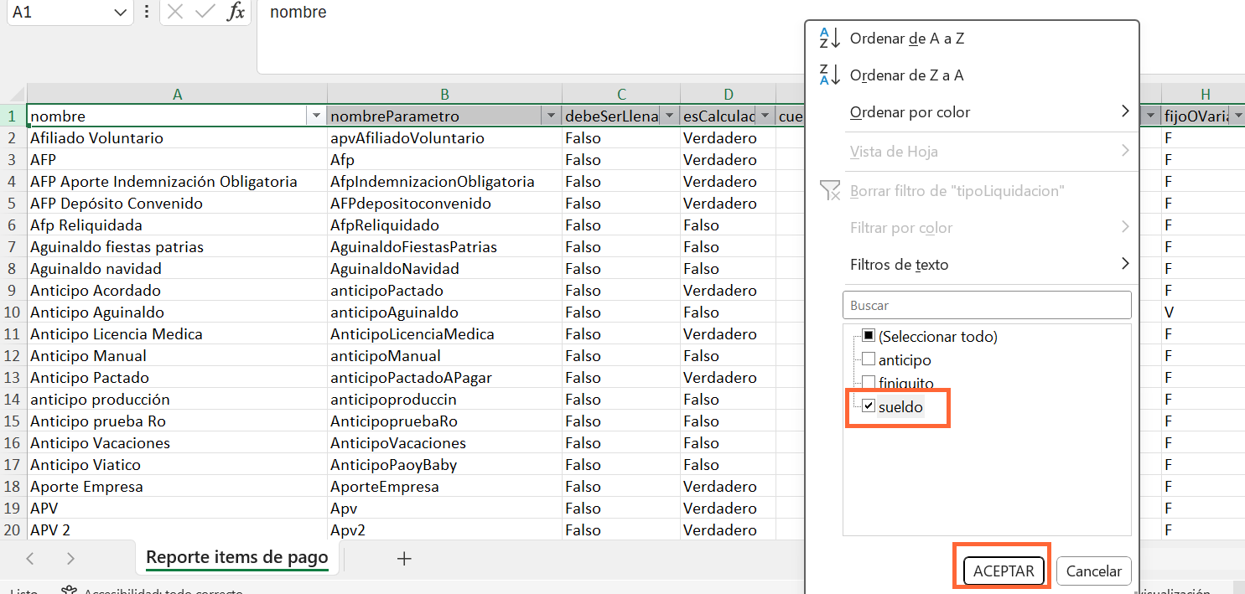Click cell 'anticipoAguinaldo'
The image size is (1245, 594).
pyautogui.click(x=444, y=312)
